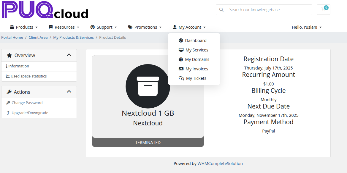Follow the WHMCompleteSolution link

[220, 164]
